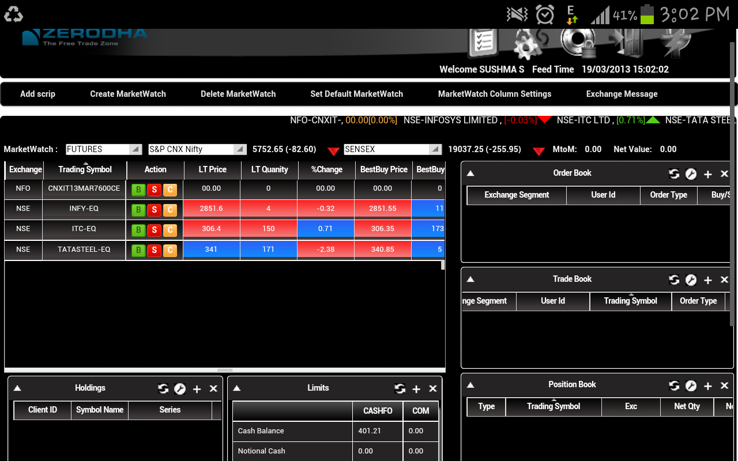Buy INFY-EQ using the green B button
Viewport: 738px width, 461px height.
(x=138, y=210)
